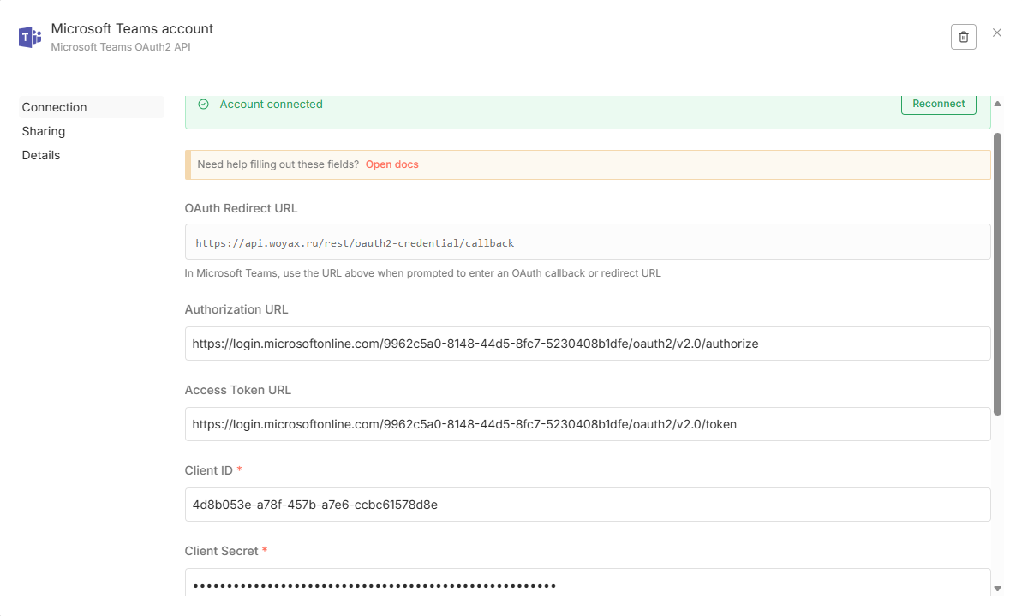Click the Microsoft Teams logo icon
The height and width of the screenshot is (616, 1022).
click(x=30, y=37)
